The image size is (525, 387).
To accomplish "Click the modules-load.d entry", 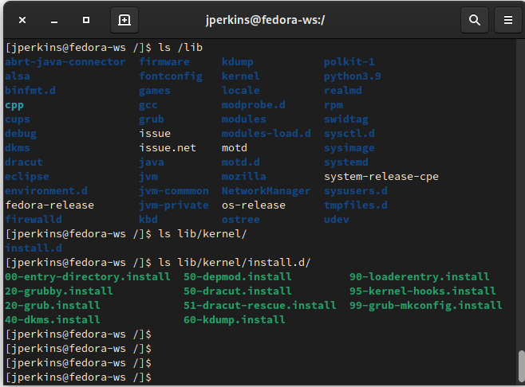I will (x=266, y=134).
